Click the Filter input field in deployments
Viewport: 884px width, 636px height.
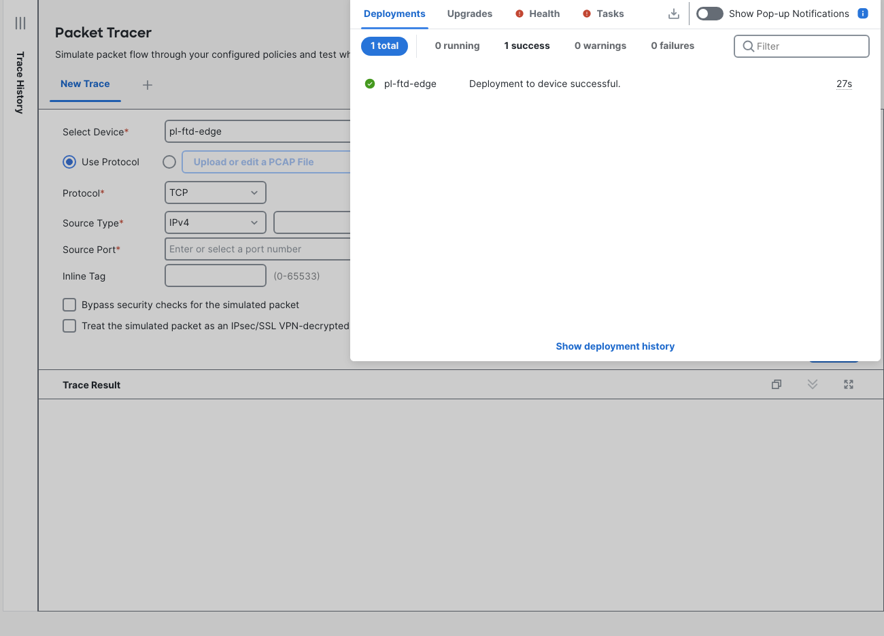click(802, 46)
